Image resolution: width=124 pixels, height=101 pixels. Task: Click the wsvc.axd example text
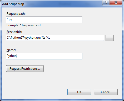pos(34,25)
